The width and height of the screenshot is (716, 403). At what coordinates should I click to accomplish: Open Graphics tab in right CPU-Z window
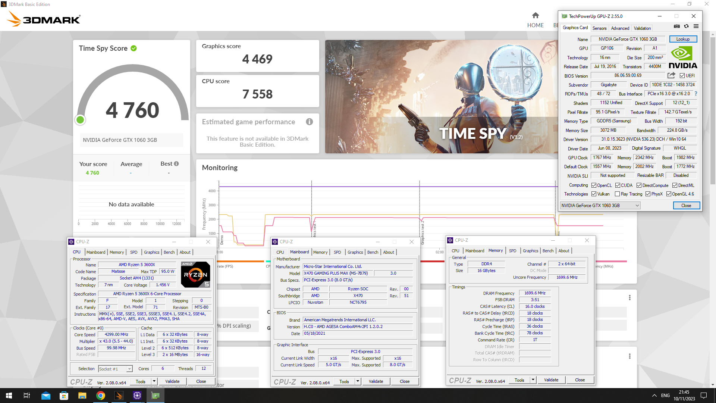coord(530,251)
